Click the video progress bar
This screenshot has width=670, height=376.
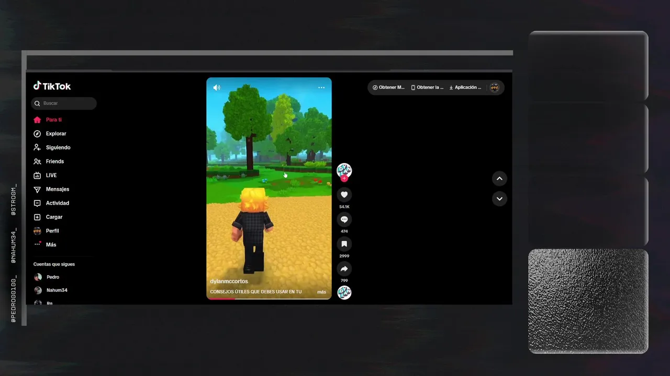click(269, 299)
